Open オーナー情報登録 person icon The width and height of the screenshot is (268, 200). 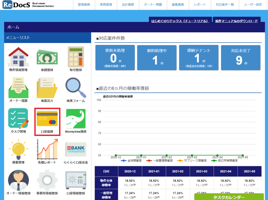(x=19, y=180)
